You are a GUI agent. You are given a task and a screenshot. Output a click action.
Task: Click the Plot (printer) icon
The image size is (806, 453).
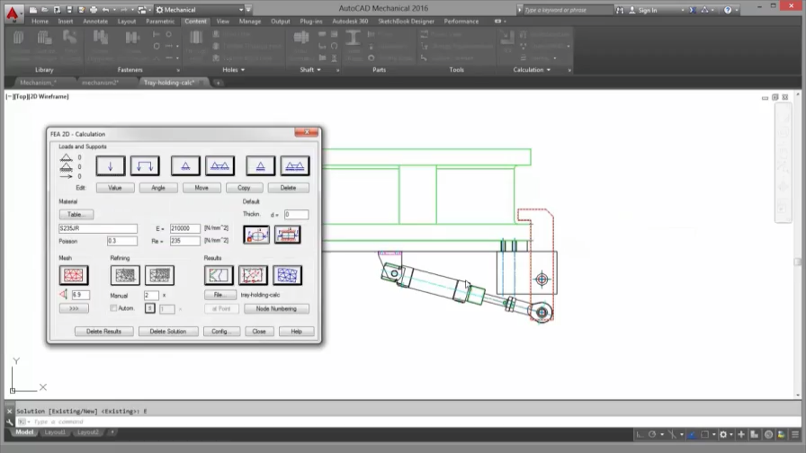(93, 10)
